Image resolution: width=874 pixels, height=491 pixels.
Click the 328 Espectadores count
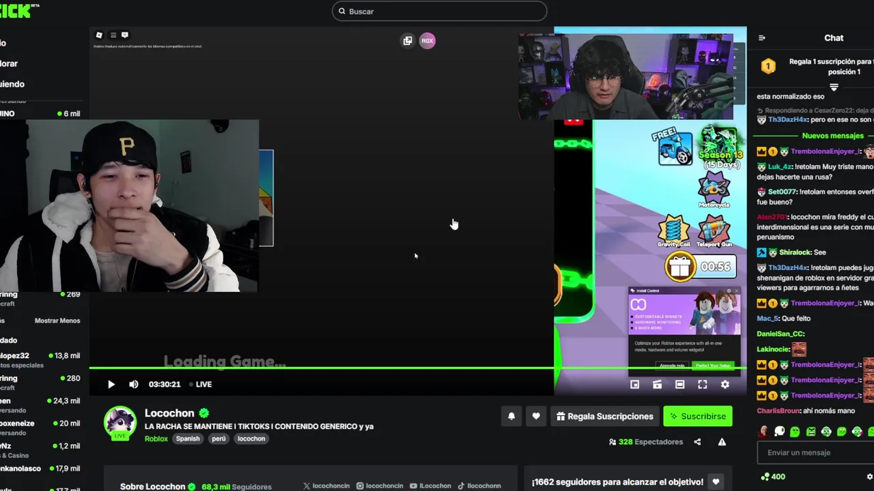(x=646, y=442)
